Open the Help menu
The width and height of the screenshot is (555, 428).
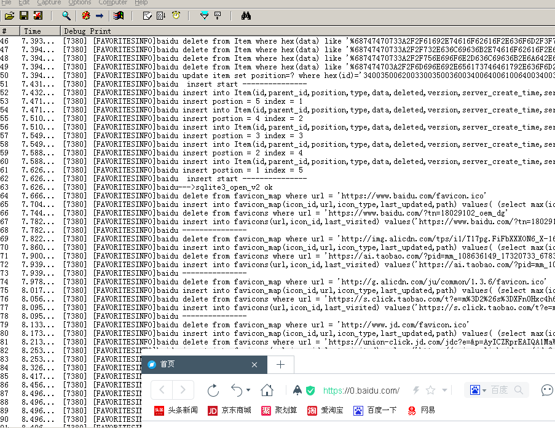pyautogui.click(x=141, y=2)
